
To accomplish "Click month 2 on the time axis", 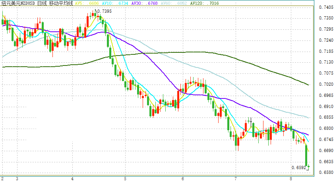I will [x=2, y=178].
